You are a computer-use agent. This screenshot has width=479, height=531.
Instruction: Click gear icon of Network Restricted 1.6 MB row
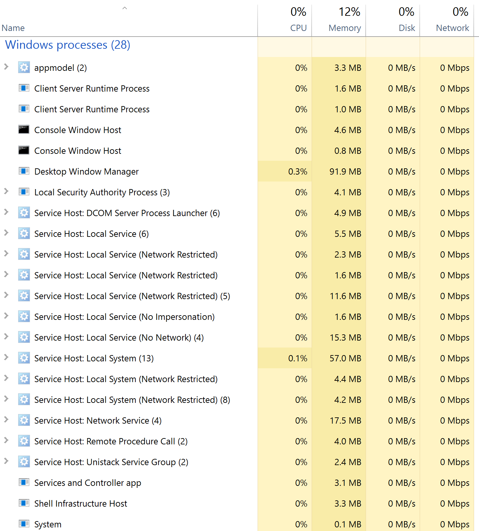[24, 275]
